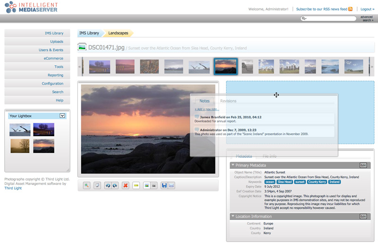Click the Intelligent MediaServer logo

(x=31, y=7)
